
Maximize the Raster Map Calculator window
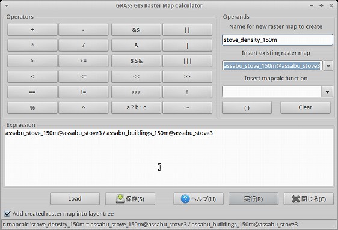coord(321,6)
